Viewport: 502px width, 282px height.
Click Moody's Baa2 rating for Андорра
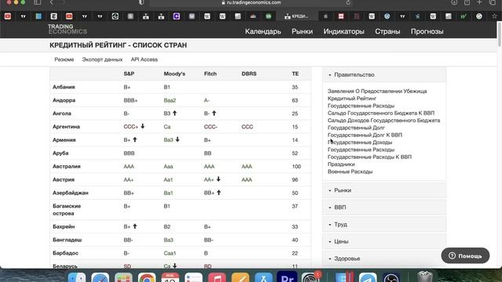click(169, 100)
